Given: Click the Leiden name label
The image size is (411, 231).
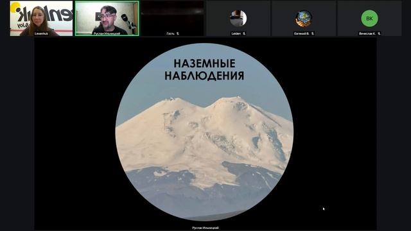Looking at the screenshot, I should 236,33.
